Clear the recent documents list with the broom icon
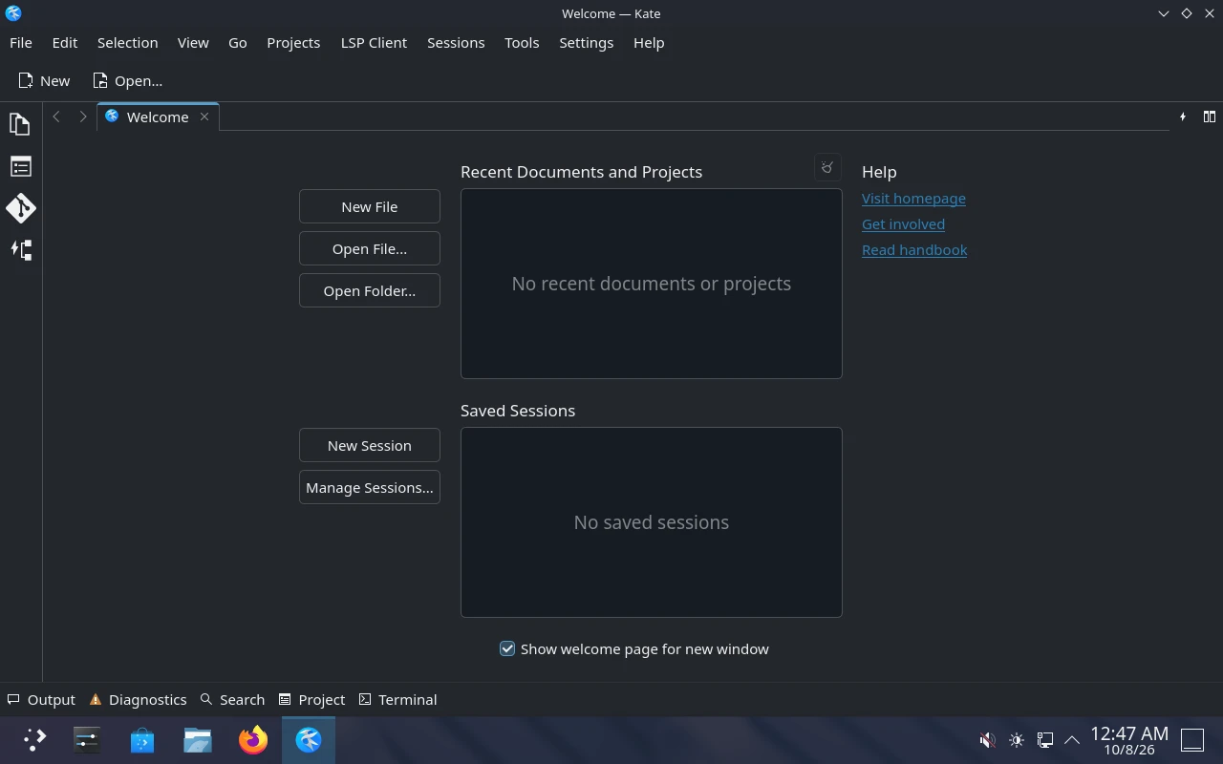 point(827,167)
